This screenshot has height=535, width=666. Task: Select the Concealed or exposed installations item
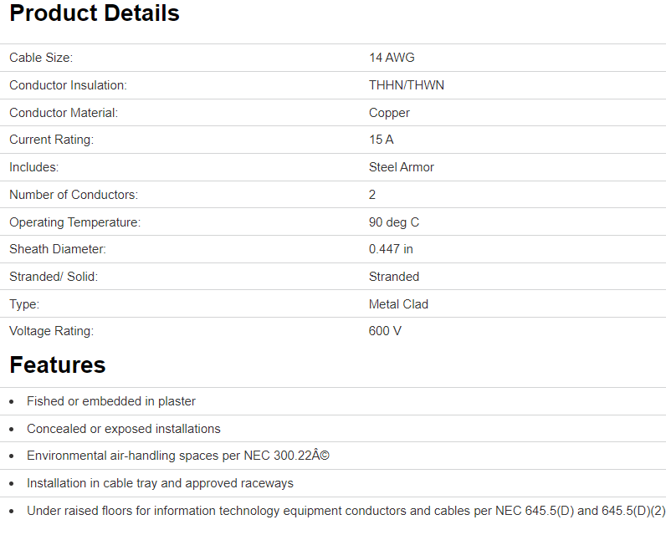(124, 429)
